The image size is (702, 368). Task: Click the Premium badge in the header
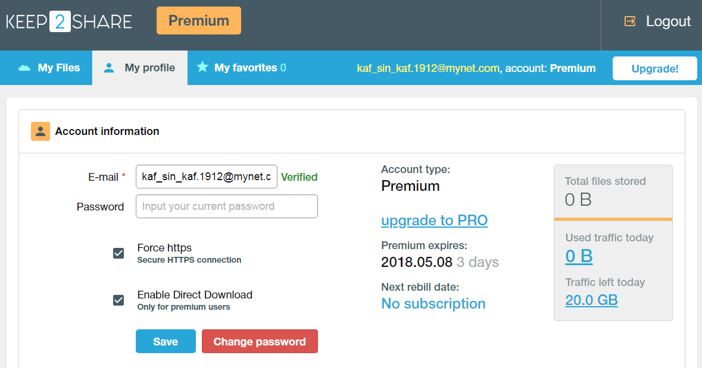(x=198, y=20)
